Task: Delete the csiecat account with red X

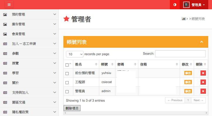Action: 203,82
